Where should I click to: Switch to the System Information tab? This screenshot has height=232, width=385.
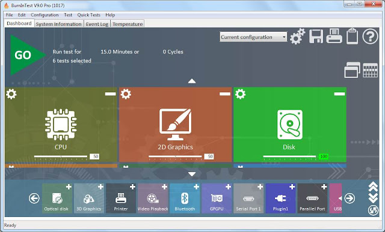[x=59, y=24]
